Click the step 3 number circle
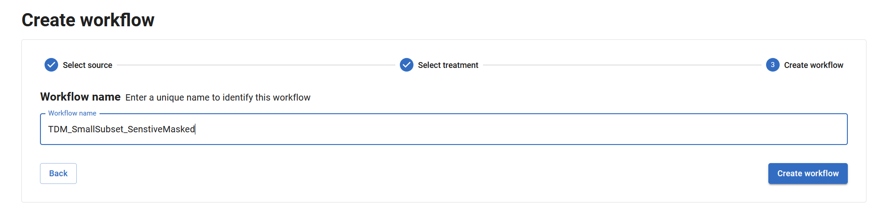 coord(772,65)
